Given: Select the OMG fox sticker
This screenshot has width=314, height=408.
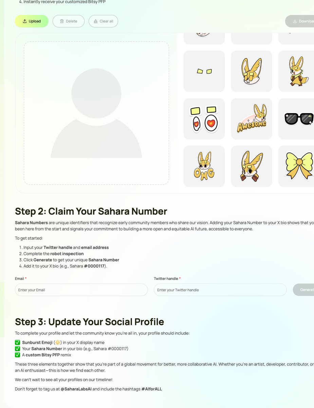Looking at the screenshot, I should point(204,166).
